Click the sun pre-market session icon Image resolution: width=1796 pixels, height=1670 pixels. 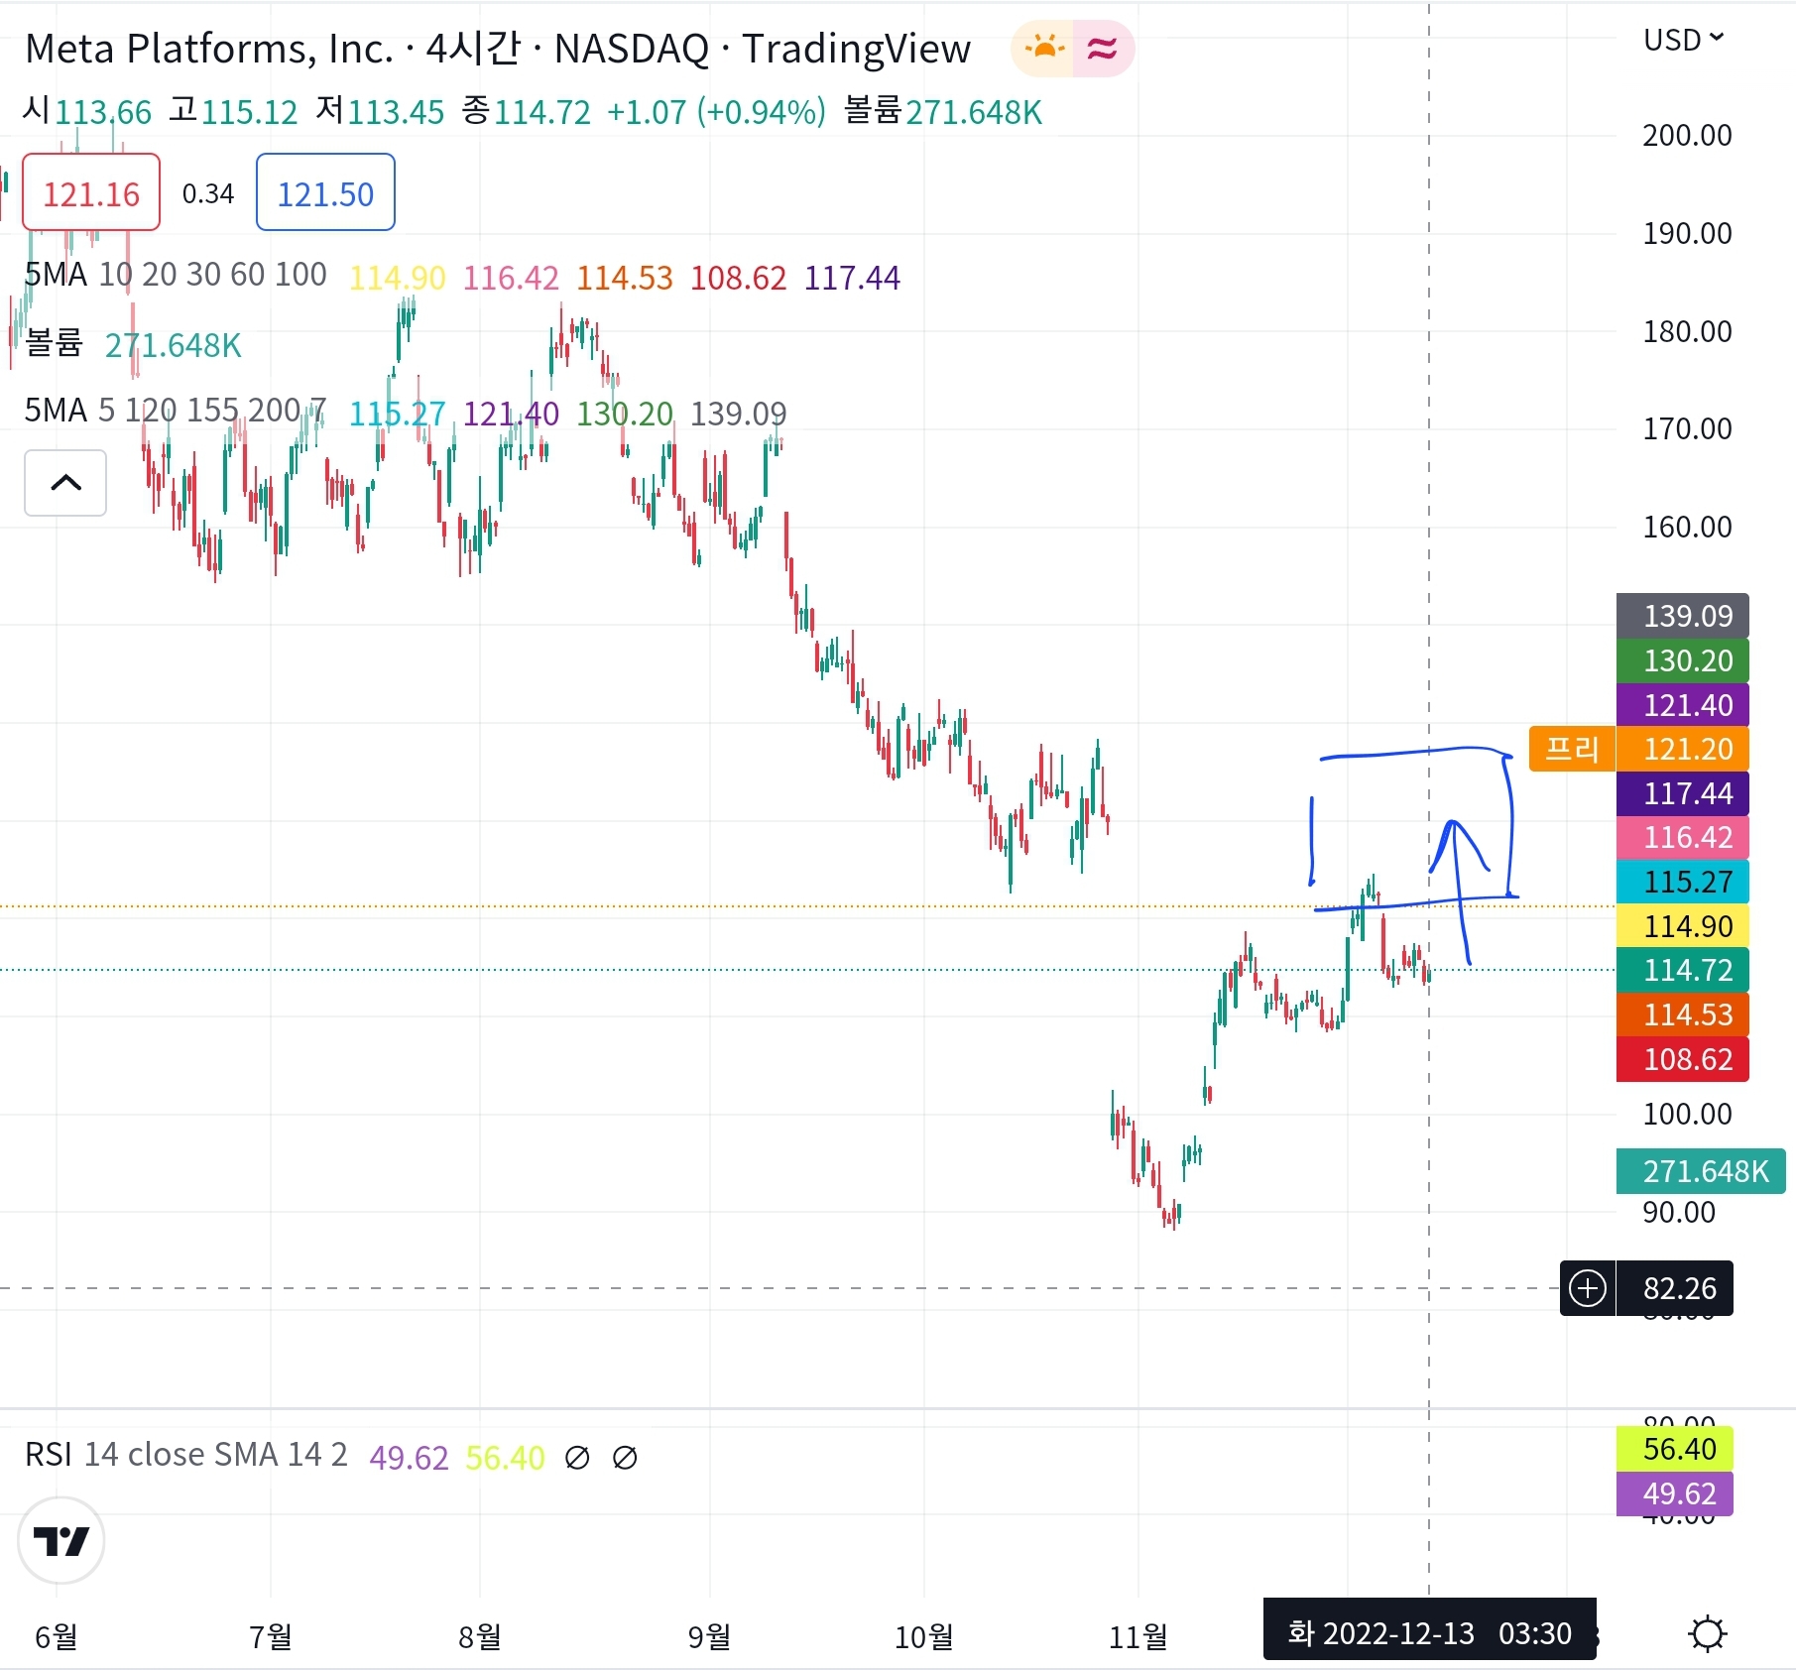click(x=1043, y=48)
